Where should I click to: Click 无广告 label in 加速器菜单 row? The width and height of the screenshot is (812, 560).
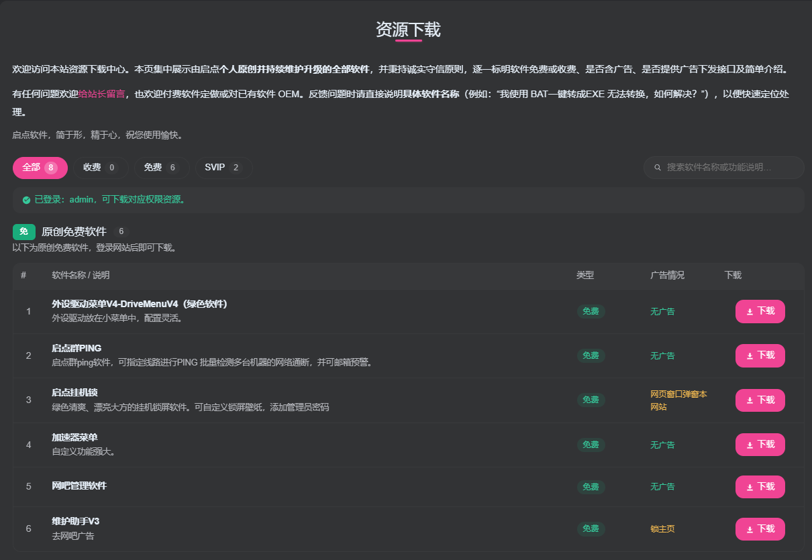[662, 445]
